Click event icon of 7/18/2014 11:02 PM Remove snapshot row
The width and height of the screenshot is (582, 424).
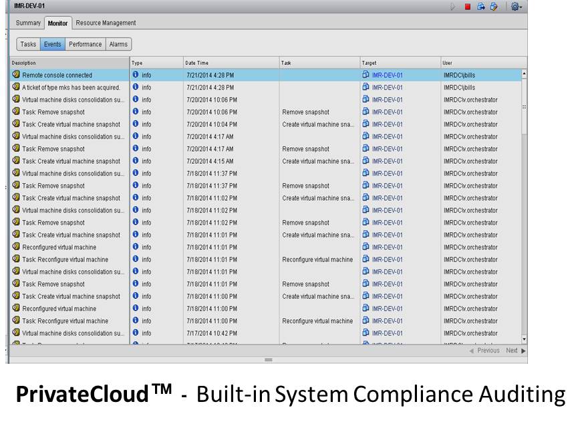point(15,222)
